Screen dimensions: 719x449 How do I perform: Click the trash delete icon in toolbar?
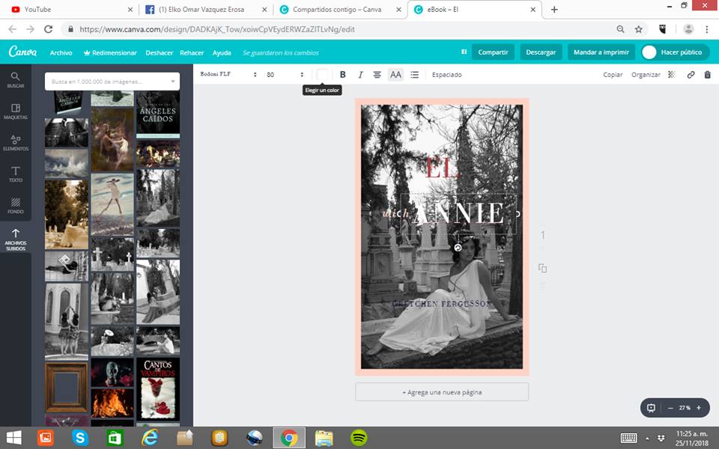707,75
